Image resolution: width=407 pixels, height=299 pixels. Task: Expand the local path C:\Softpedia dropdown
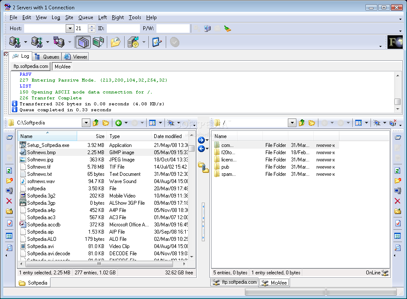point(86,123)
